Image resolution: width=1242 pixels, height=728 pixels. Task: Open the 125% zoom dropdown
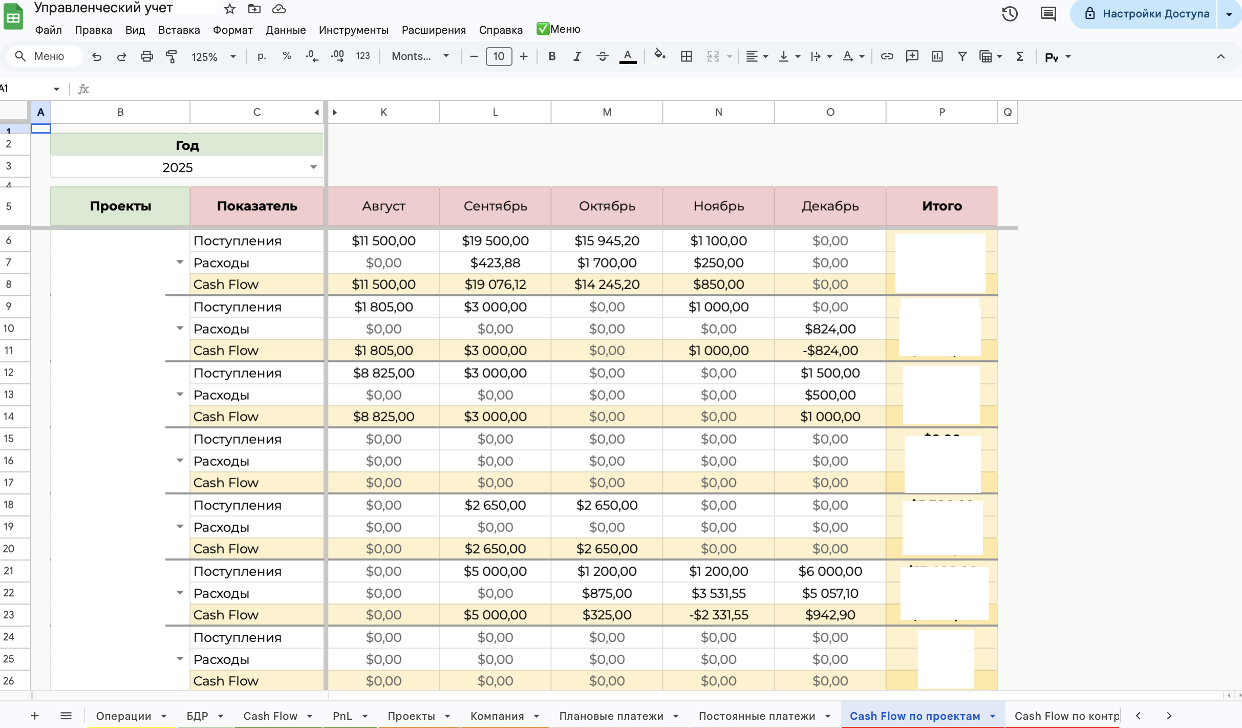tap(213, 57)
